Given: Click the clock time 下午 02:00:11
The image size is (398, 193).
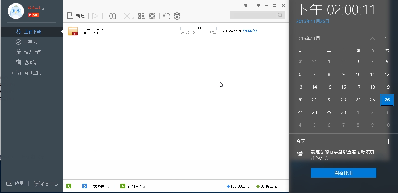Looking at the screenshot, I should click(336, 10).
